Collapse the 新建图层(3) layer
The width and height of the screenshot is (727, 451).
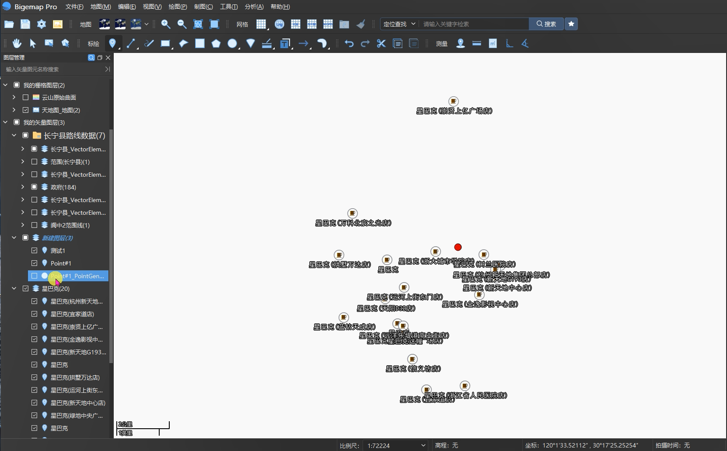(14, 238)
